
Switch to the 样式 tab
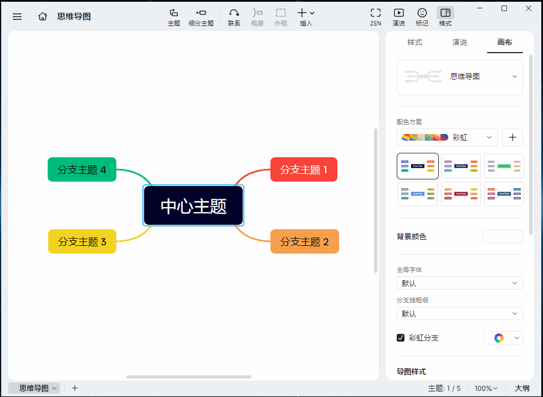pos(414,43)
